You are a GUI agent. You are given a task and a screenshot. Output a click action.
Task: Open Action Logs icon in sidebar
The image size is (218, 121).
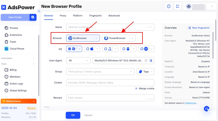[x=6, y=84]
